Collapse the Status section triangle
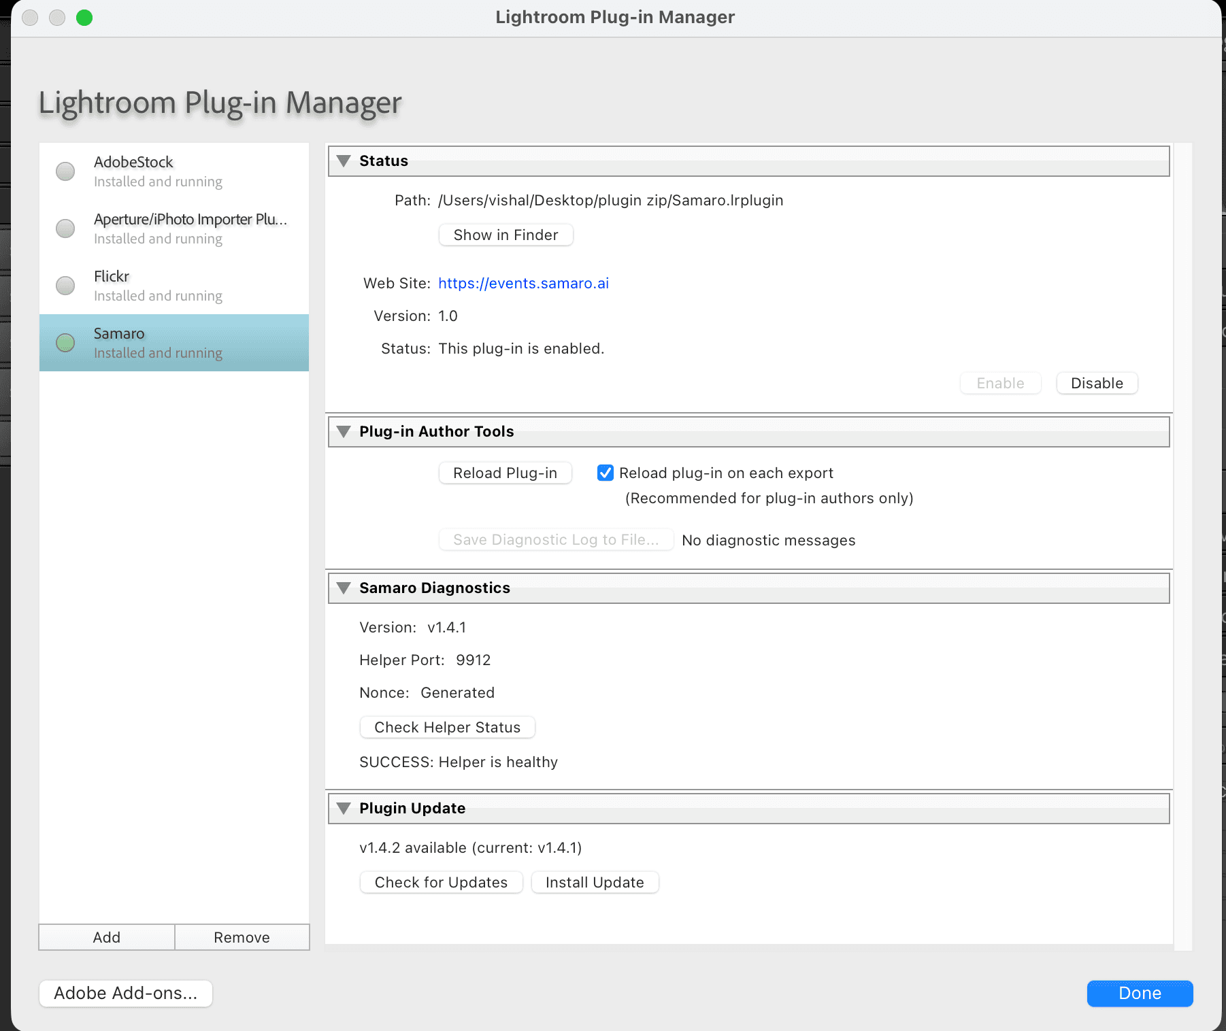This screenshot has height=1031, width=1226. pyautogui.click(x=344, y=161)
